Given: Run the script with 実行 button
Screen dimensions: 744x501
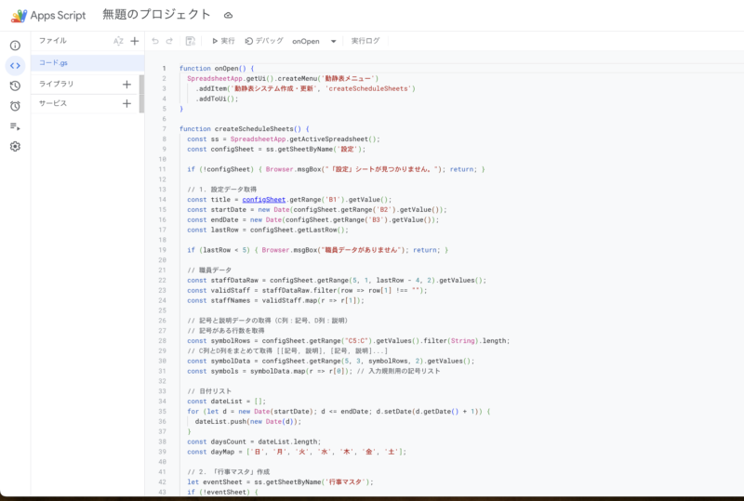Looking at the screenshot, I should (x=223, y=41).
